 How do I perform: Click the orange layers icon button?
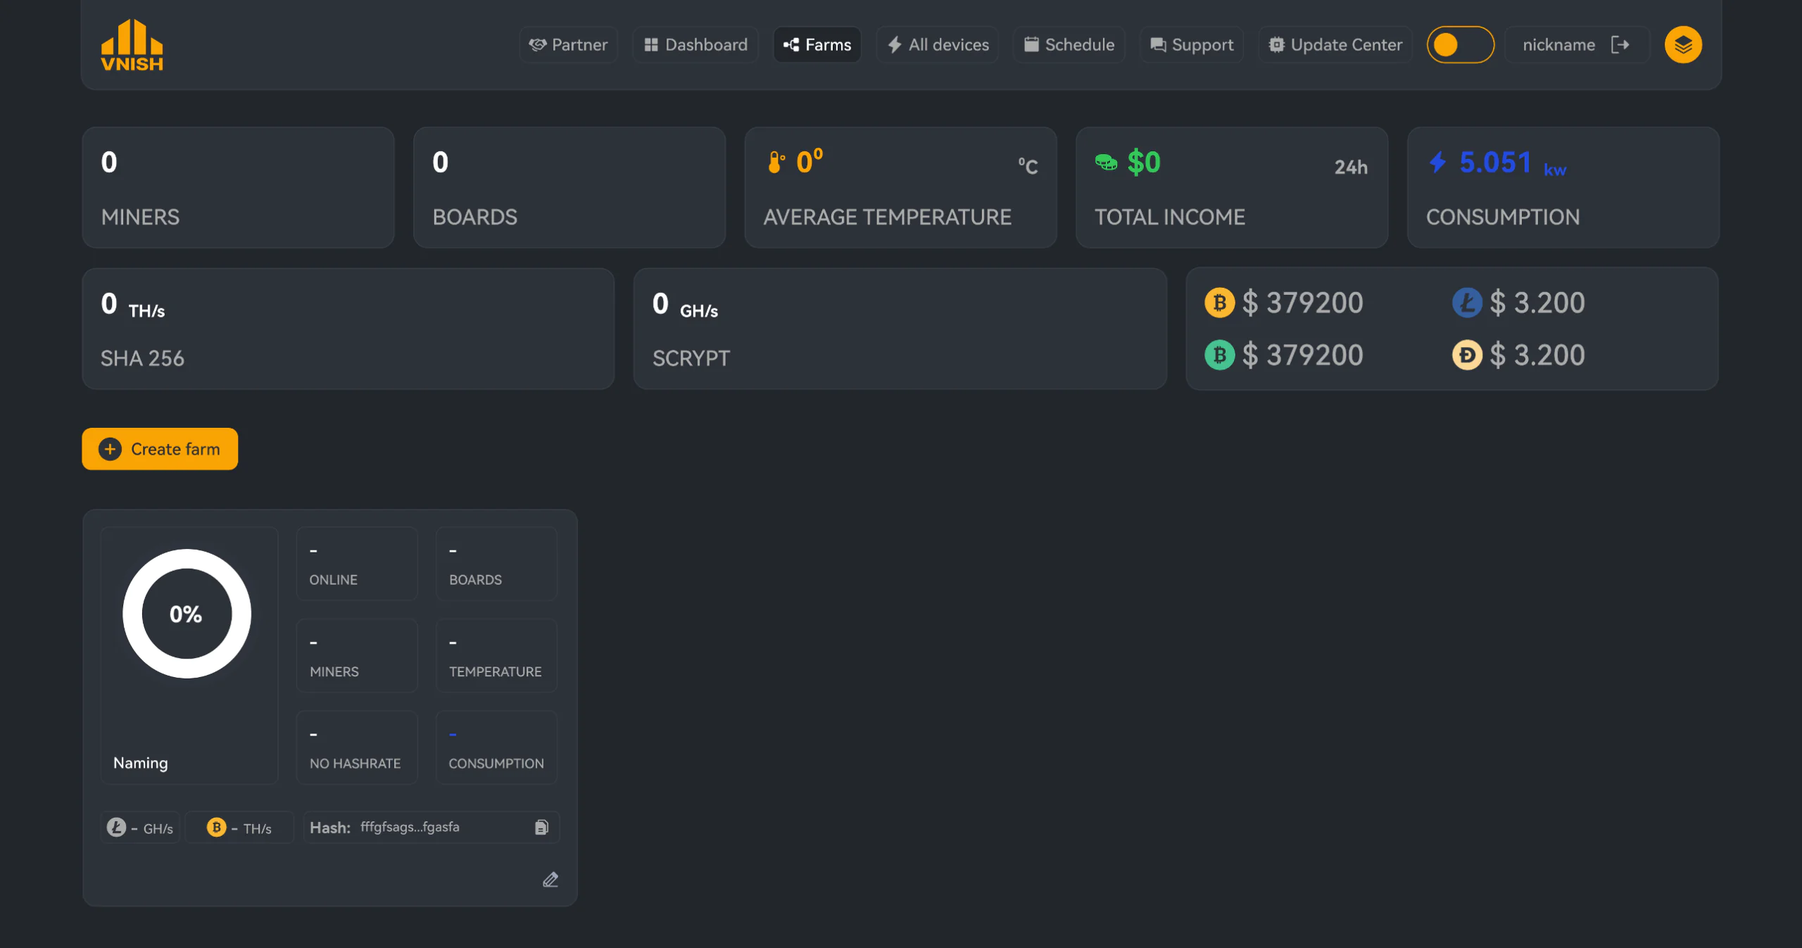point(1683,45)
